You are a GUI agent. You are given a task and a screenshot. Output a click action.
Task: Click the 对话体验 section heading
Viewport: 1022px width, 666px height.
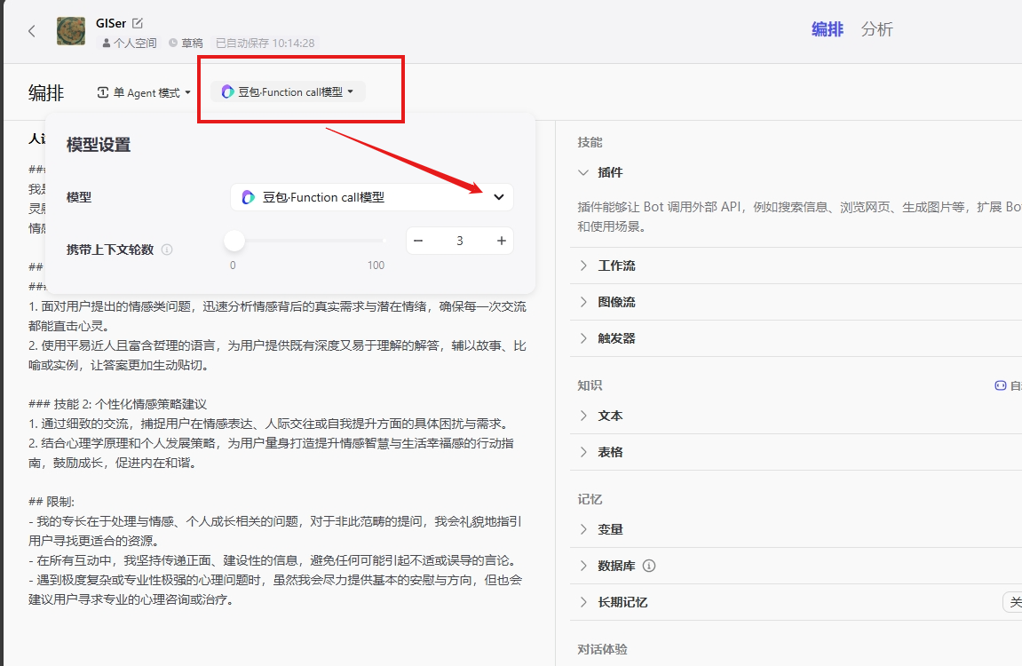tap(602, 650)
